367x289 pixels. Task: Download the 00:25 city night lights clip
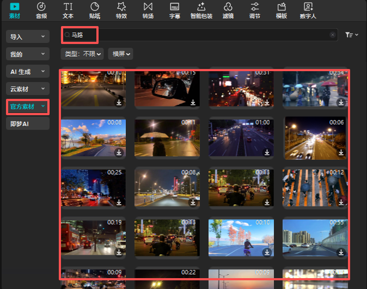click(x=119, y=202)
